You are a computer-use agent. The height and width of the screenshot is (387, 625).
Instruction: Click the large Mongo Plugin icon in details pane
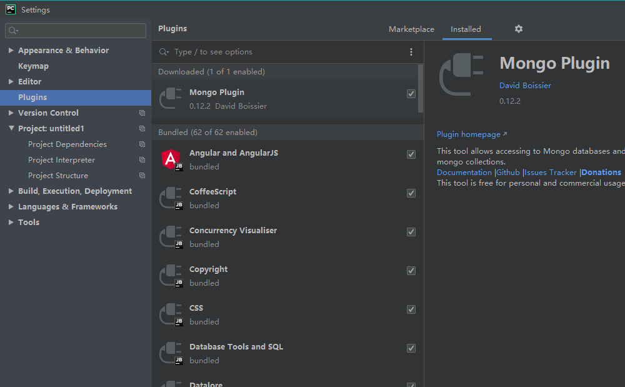(x=461, y=74)
